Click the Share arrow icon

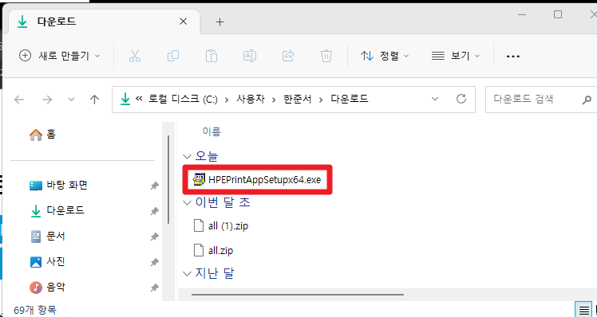coord(288,57)
